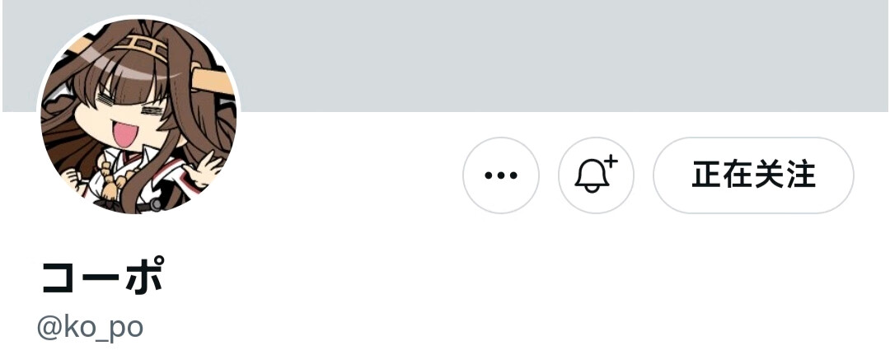The image size is (890, 360).
Task: Click the コーポ display name
Action: 103,276
